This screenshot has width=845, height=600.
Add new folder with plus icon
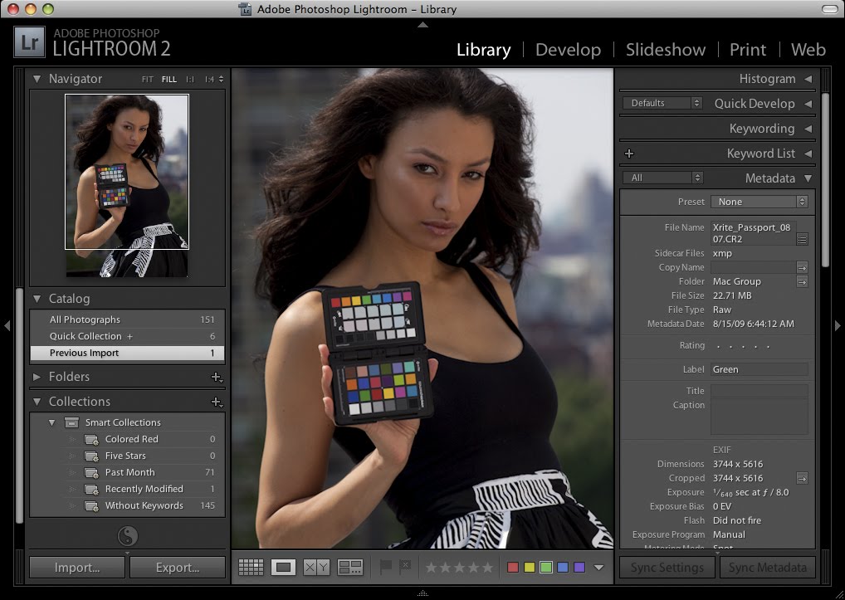pos(217,377)
